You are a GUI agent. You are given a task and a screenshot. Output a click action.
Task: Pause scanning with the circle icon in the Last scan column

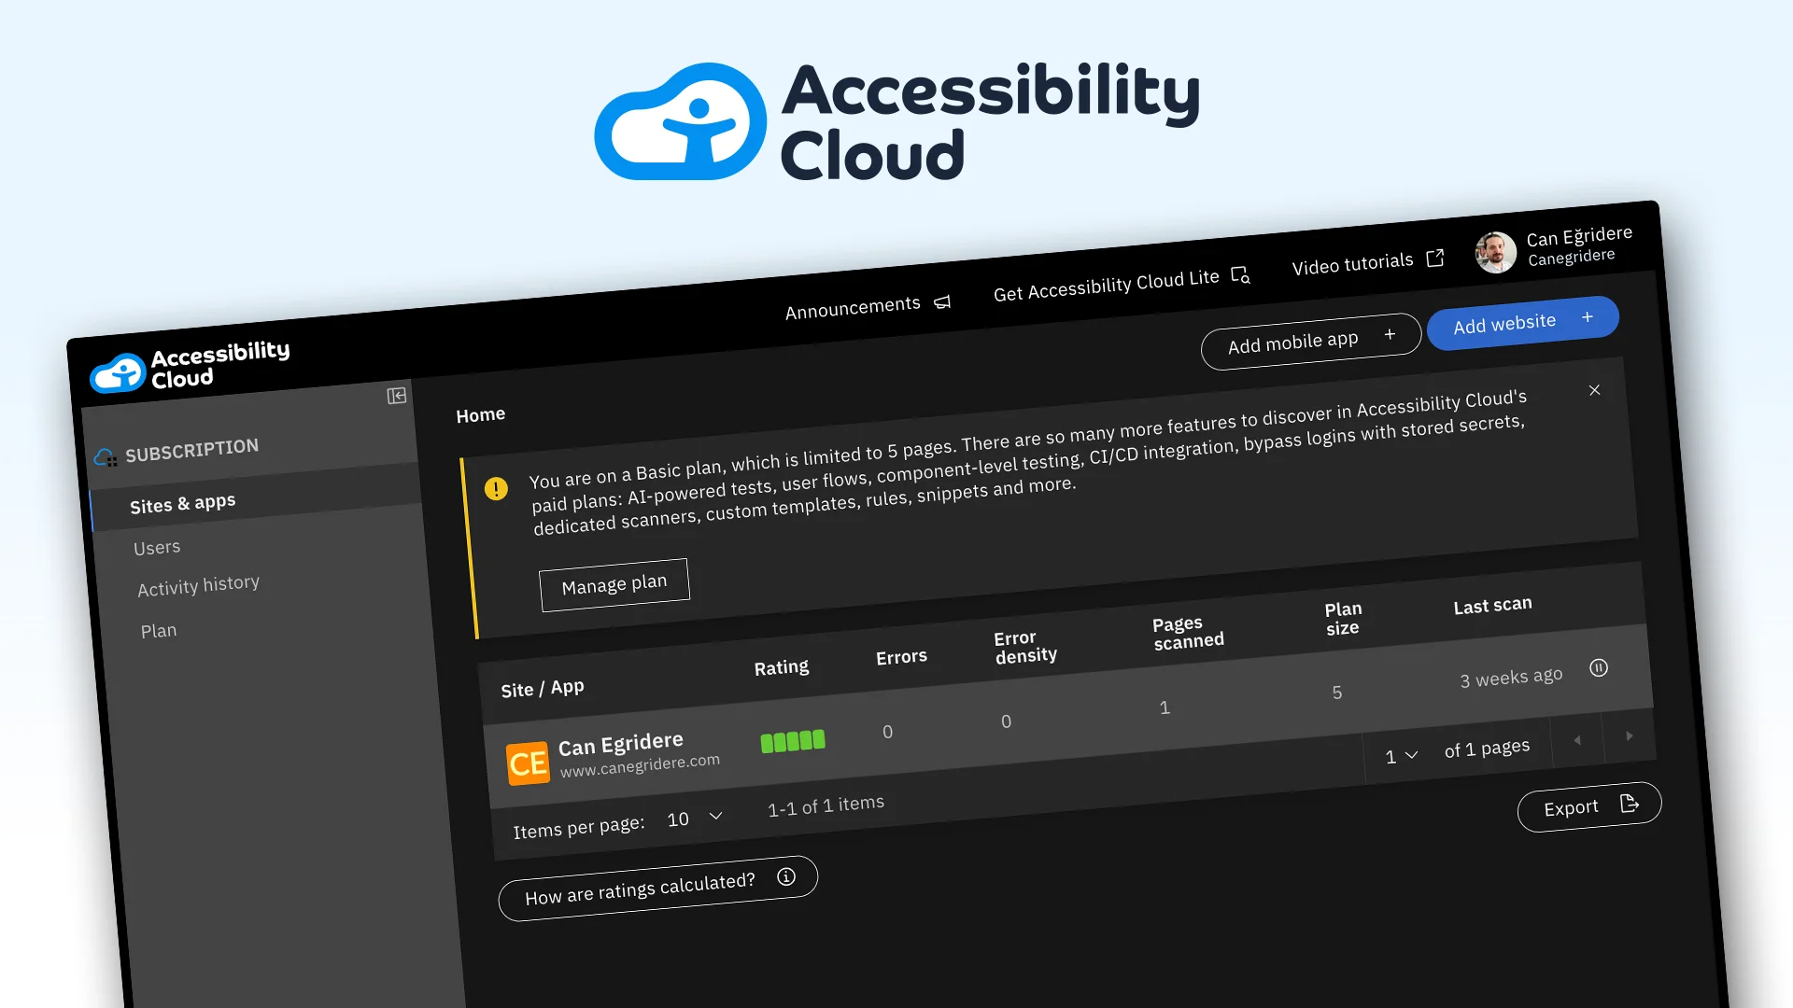pyautogui.click(x=1599, y=668)
